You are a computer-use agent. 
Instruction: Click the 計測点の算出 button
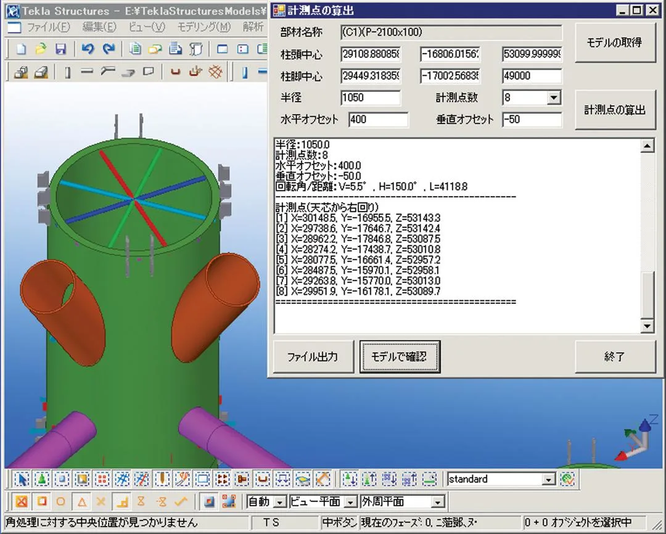615,110
